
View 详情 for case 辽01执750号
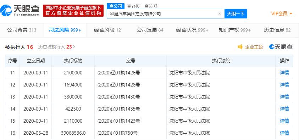[284, 133]
